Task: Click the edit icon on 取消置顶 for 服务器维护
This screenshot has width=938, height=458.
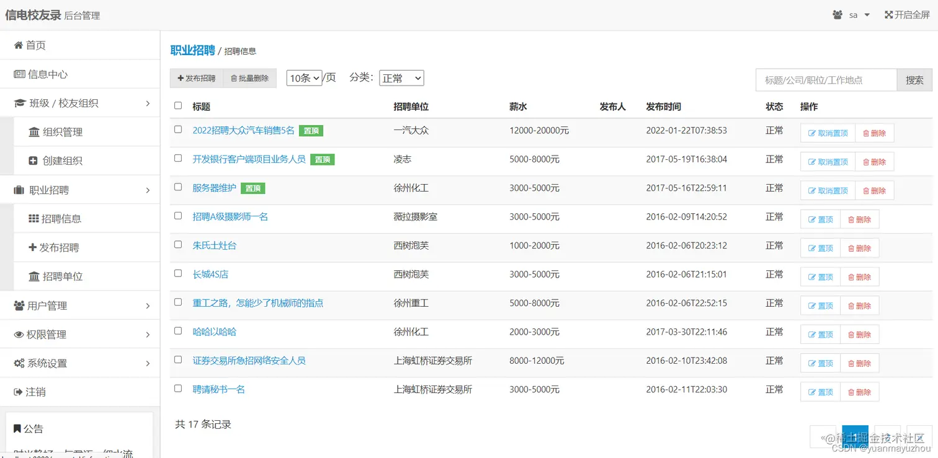Action: [812, 191]
